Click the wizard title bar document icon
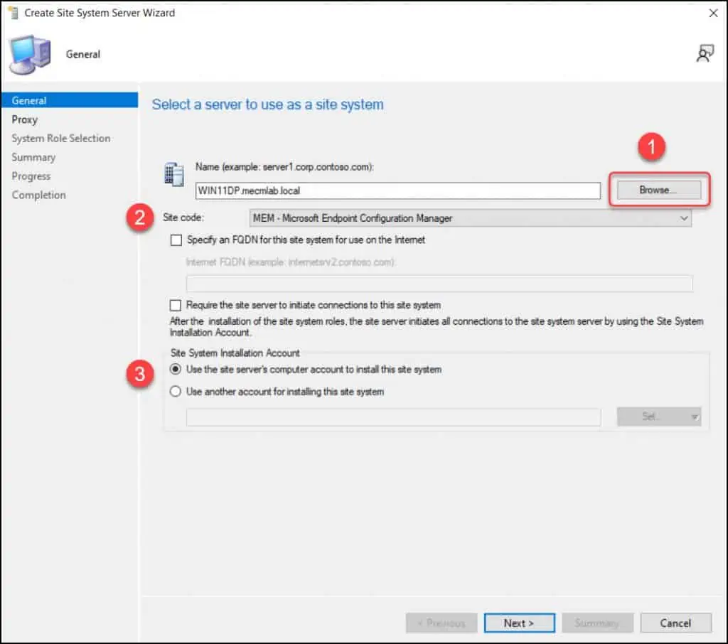The width and height of the screenshot is (728, 644). 12,13
